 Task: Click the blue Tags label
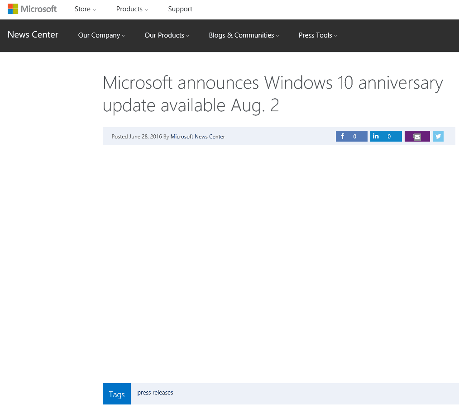click(x=116, y=394)
